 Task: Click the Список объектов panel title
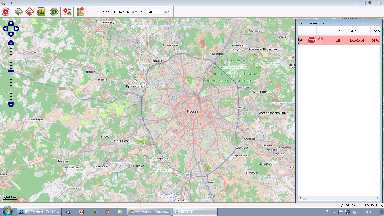(311, 23)
